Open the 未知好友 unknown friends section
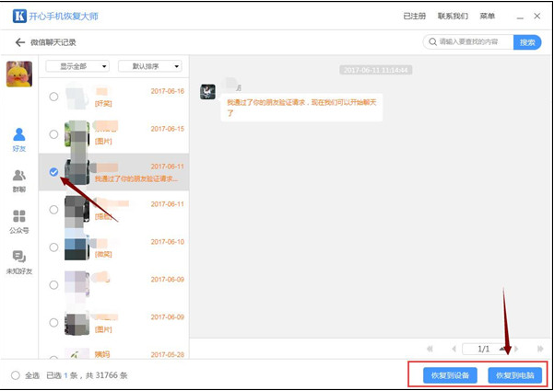 [19, 263]
